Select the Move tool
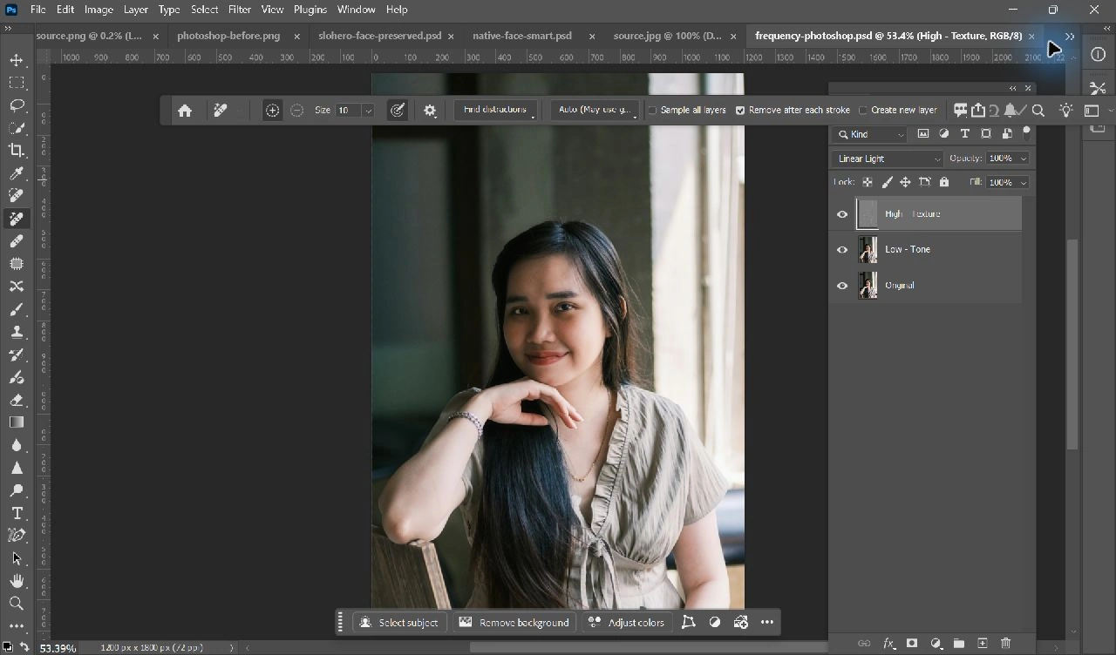The height and width of the screenshot is (655, 1116). (x=17, y=60)
